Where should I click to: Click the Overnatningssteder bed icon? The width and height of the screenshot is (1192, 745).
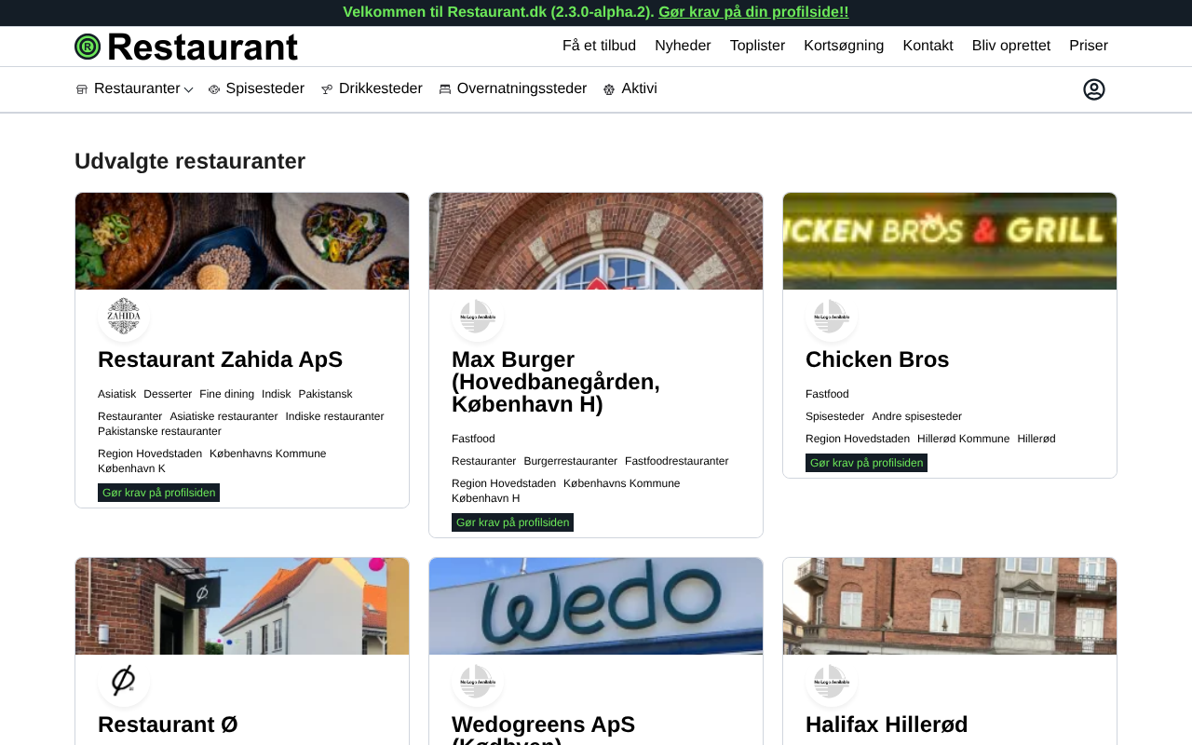point(445,89)
